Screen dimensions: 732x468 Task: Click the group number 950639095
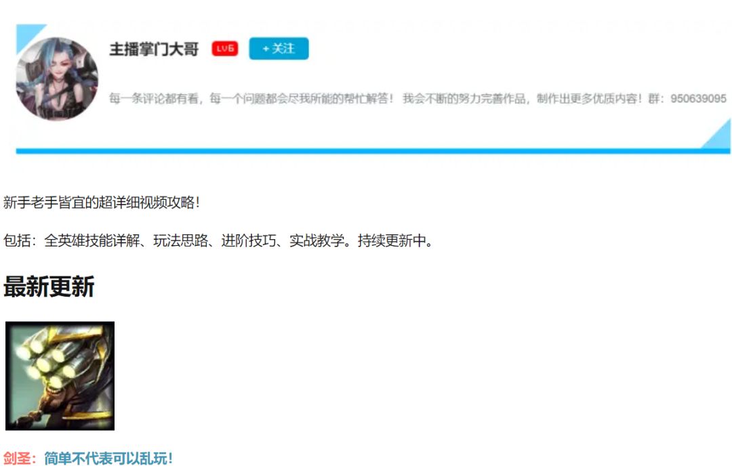(x=698, y=98)
